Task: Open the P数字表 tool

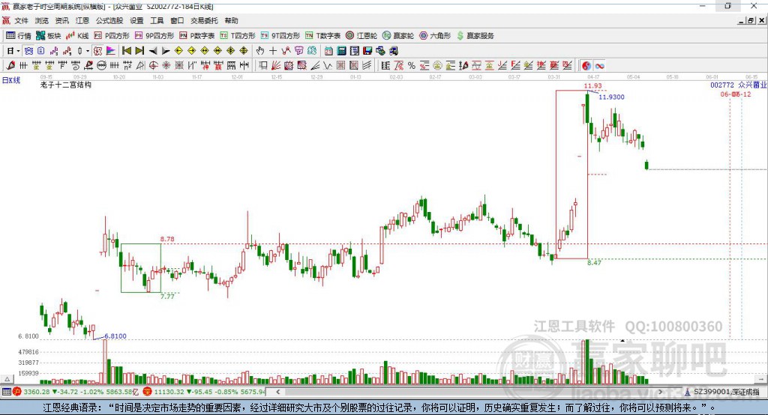Action: (197, 36)
